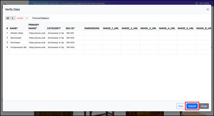Select the NAME* column header
Viewport: 214px width, 116px height.
(x=19, y=27)
